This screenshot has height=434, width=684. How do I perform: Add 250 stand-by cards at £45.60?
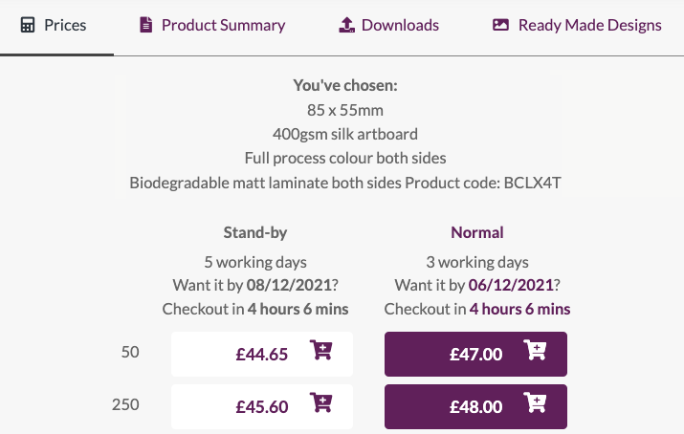coord(262,406)
